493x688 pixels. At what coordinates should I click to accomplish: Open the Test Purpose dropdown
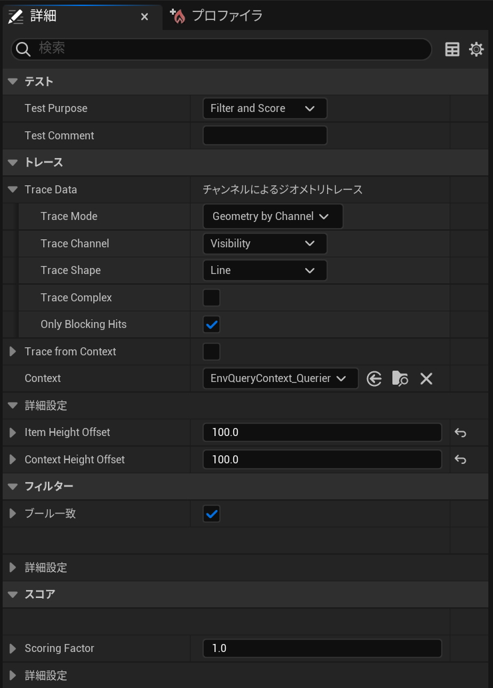[264, 109]
